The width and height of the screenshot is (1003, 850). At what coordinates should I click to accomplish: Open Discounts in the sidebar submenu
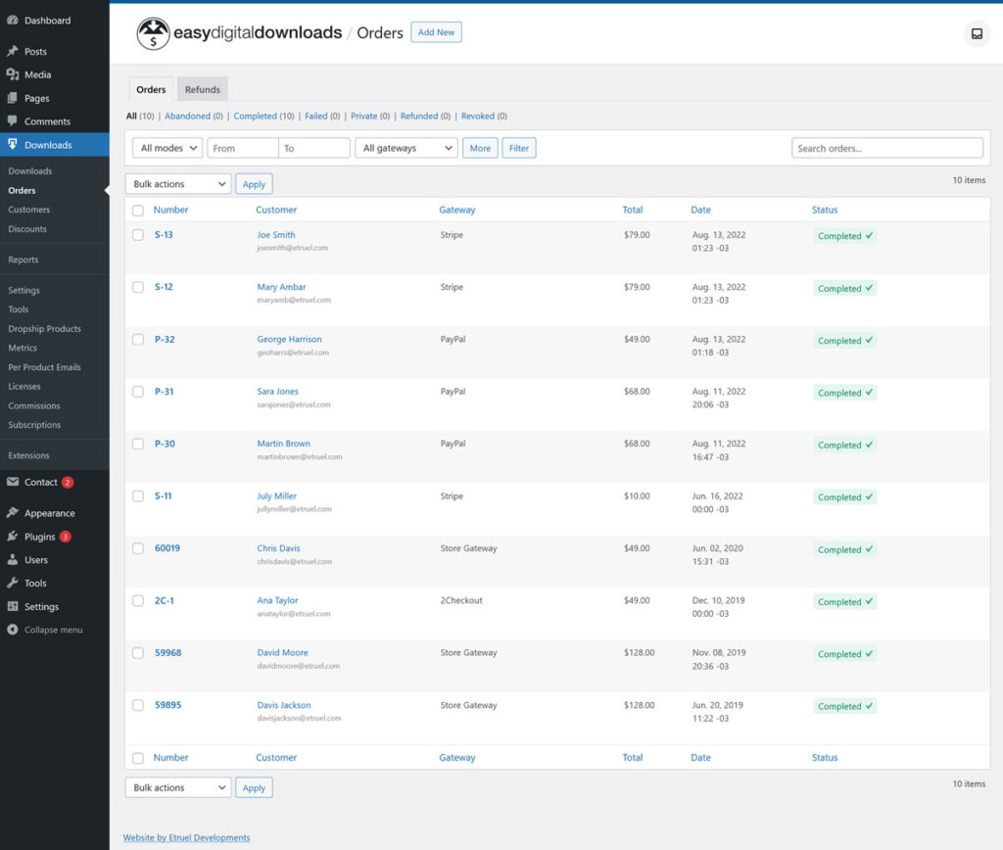pos(27,228)
